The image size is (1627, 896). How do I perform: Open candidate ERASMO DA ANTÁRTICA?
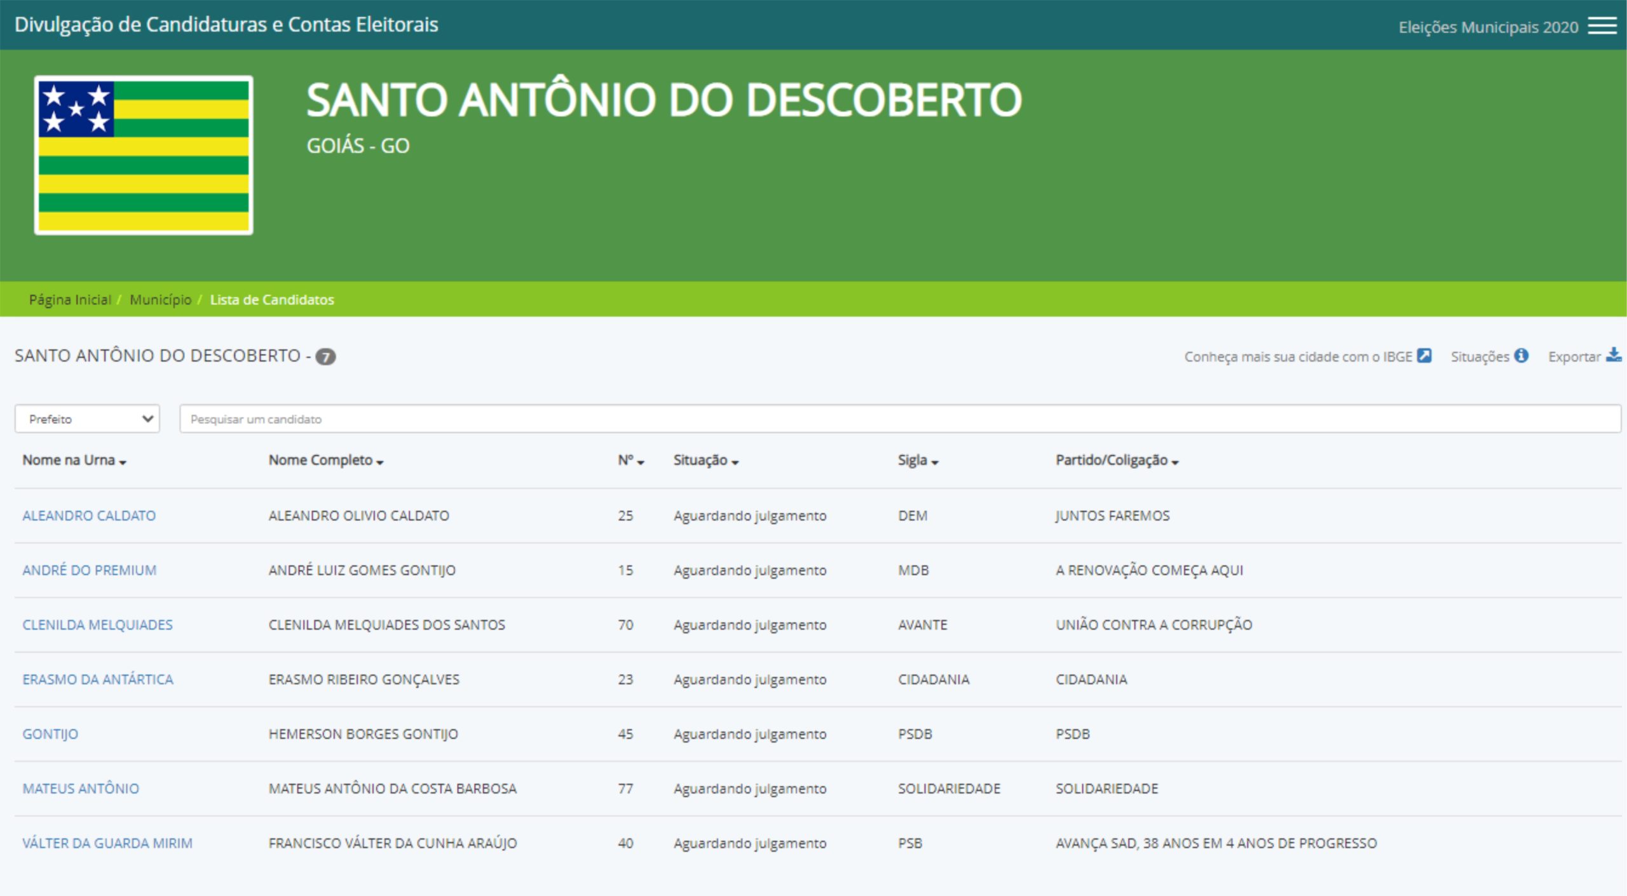click(98, 679)
